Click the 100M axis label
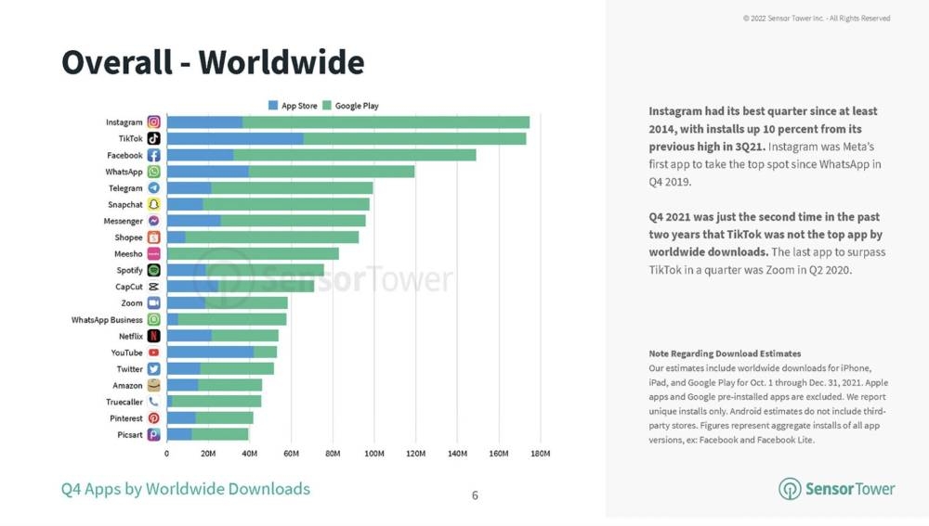 [x=373, y=454]
